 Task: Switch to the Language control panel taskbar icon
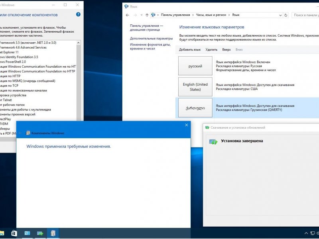point(27,233)
